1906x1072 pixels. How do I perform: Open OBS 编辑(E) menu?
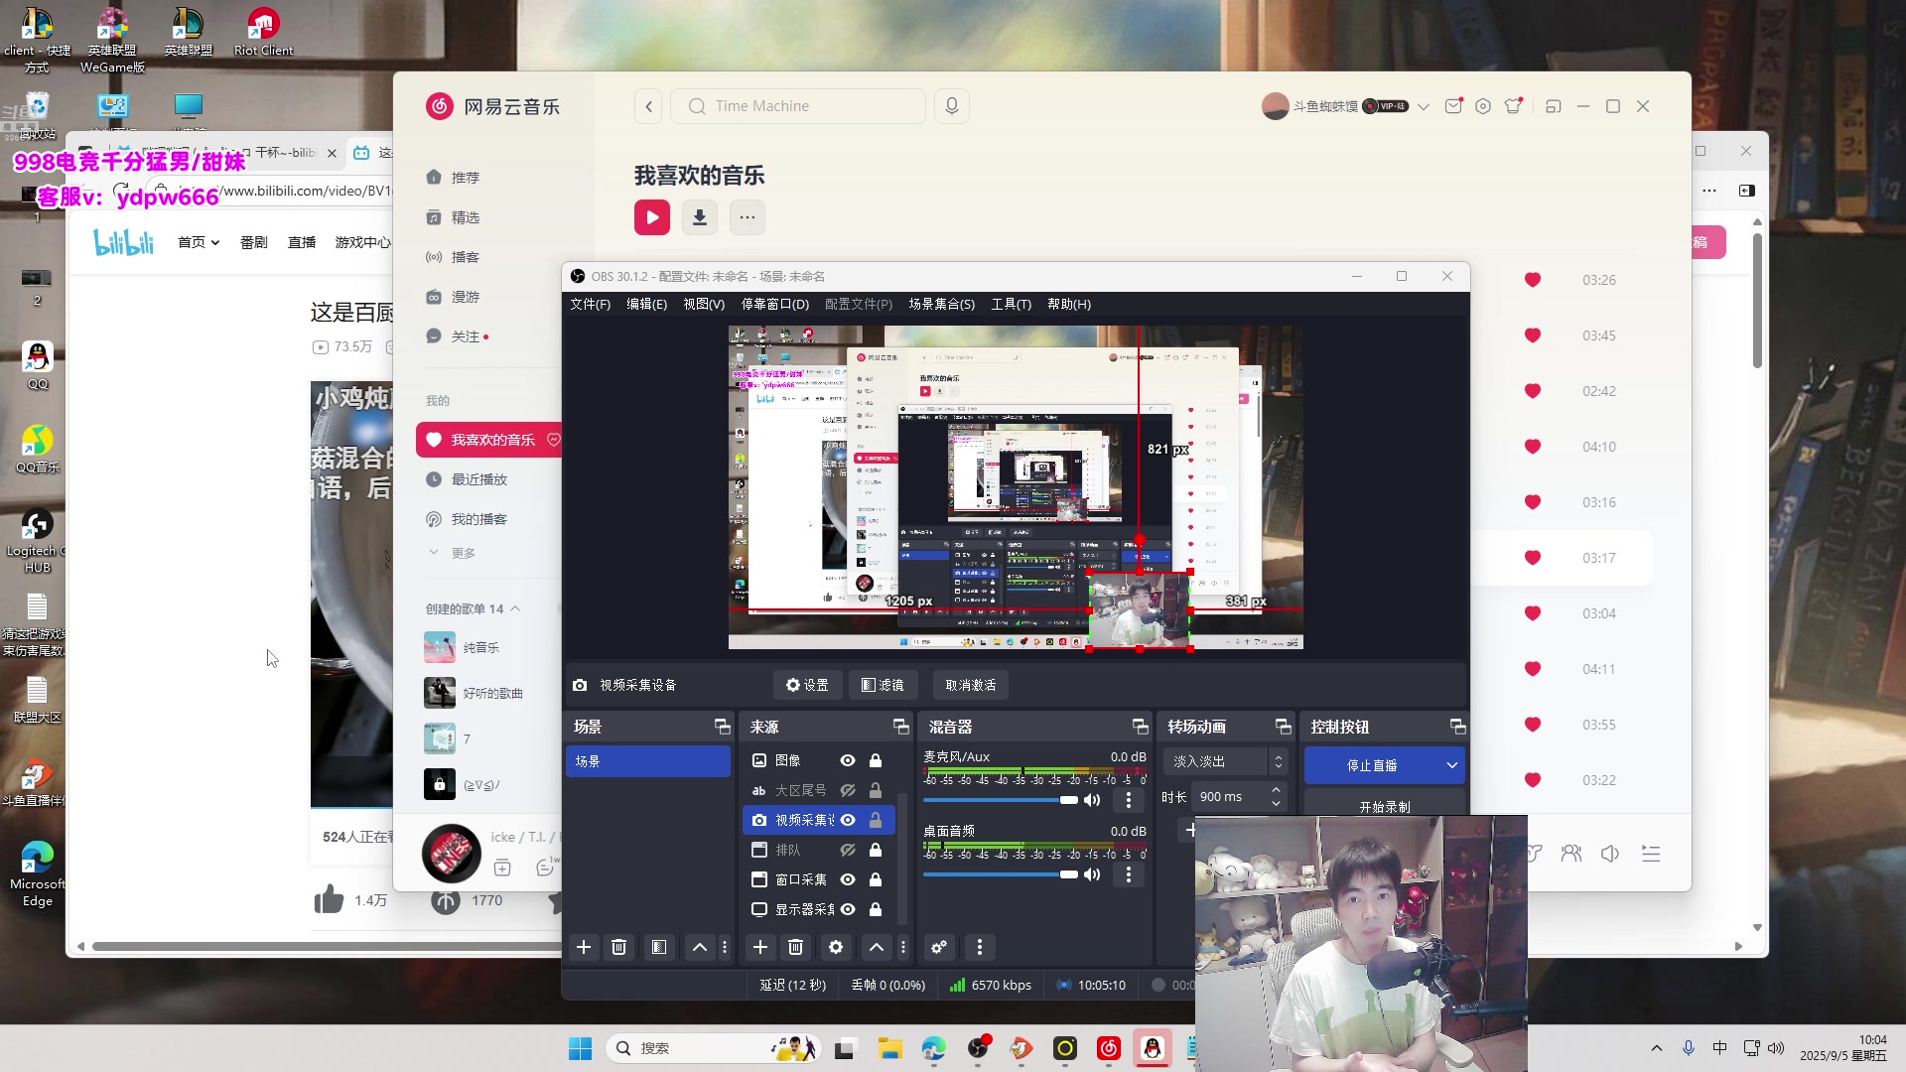646,304
